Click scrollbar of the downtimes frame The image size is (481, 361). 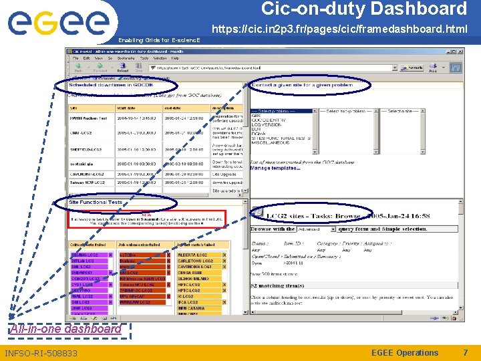tap(245, 138)
